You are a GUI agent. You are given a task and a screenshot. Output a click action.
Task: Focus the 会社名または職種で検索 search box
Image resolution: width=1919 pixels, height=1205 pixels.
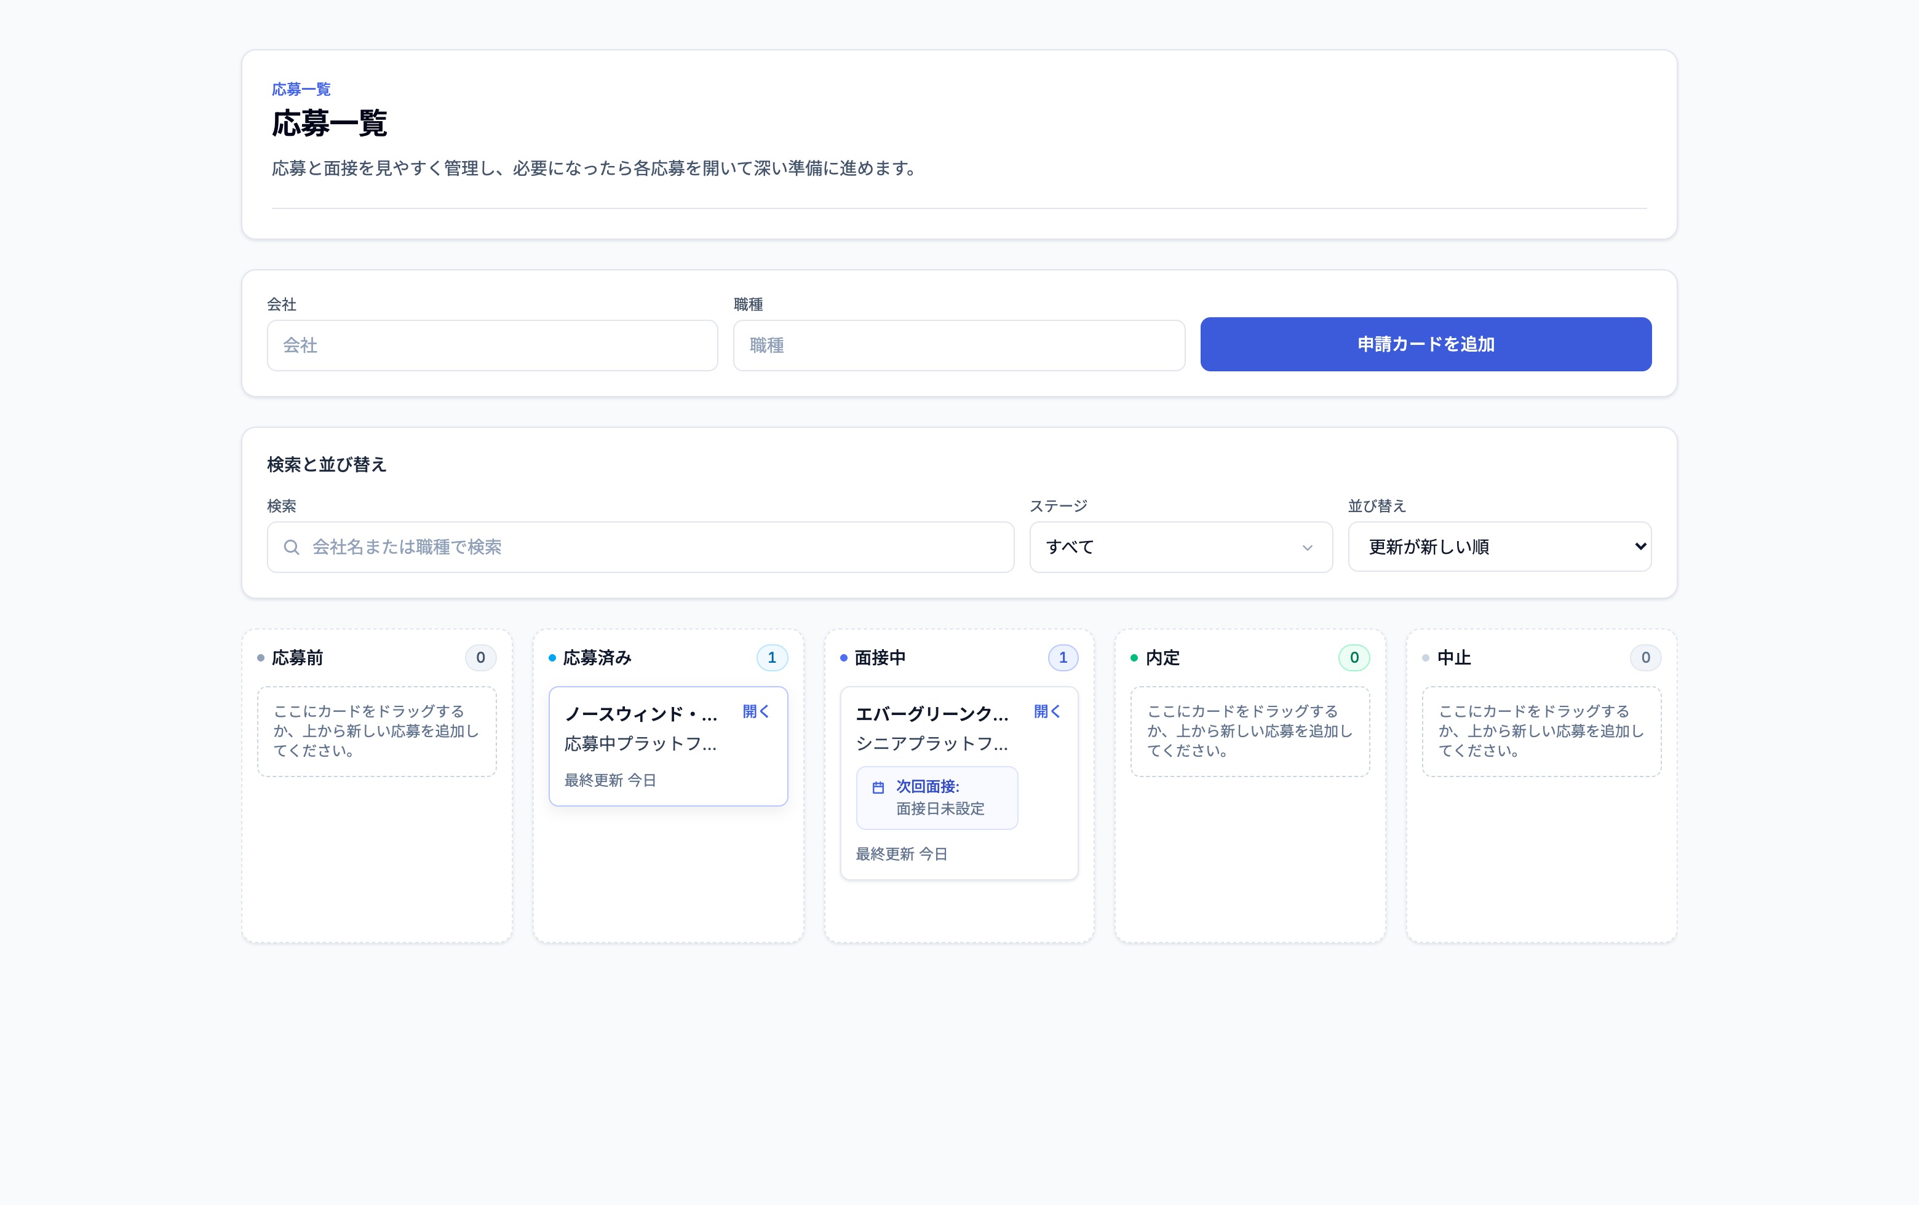[641, 547]
